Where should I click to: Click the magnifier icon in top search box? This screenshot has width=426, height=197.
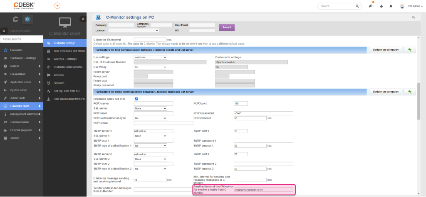357,6
